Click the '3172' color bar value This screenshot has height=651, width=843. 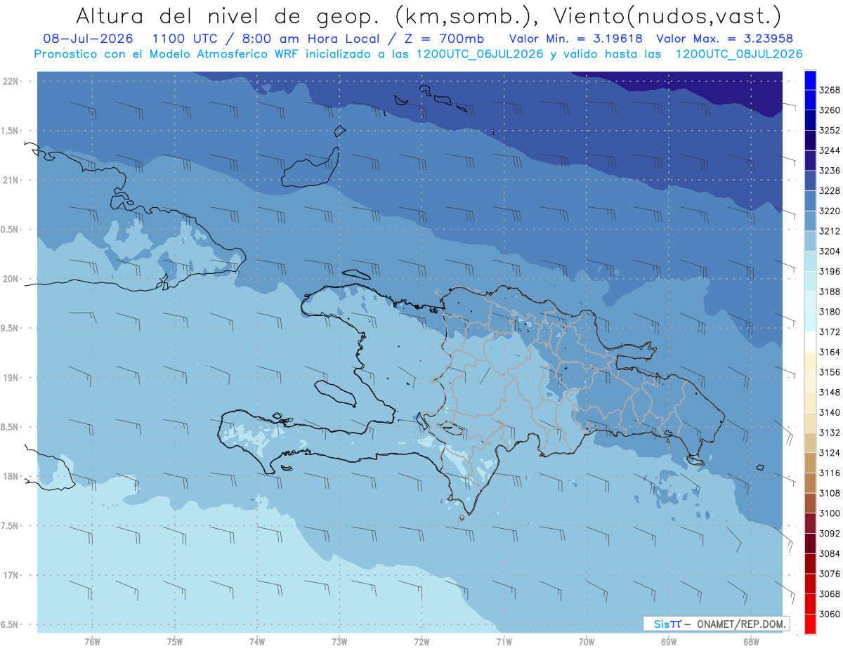[830, 331]
